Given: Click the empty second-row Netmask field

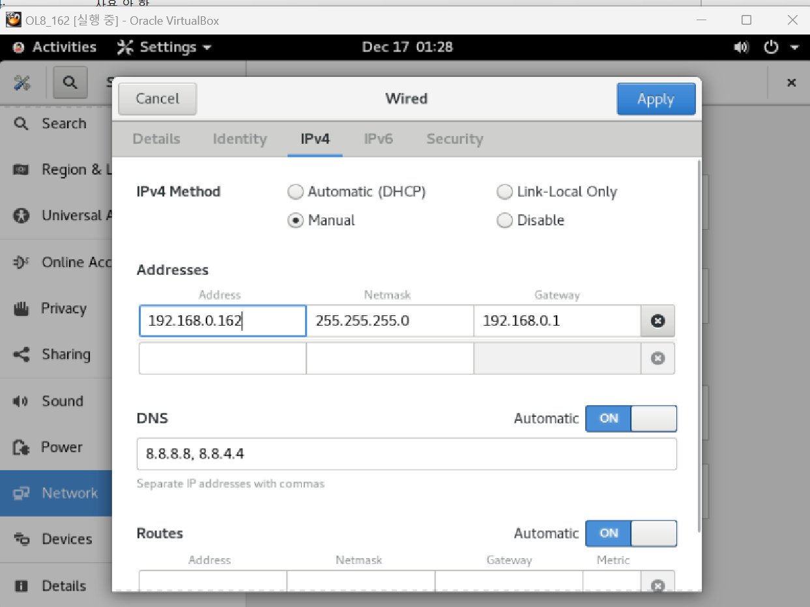Looking at the screenshot, I should (x=390, y=358).
